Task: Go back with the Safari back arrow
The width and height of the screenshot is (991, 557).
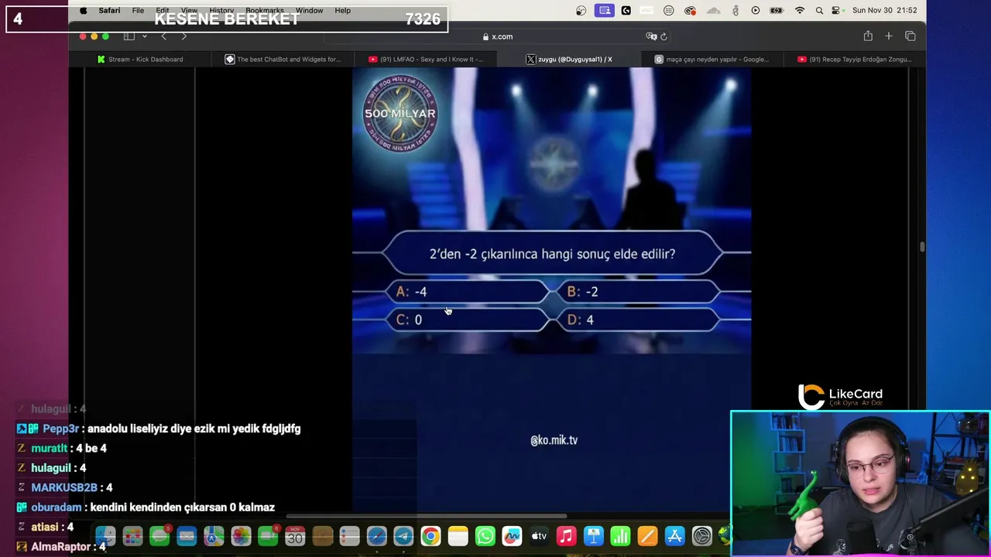Action: click(x=163, y=36)
